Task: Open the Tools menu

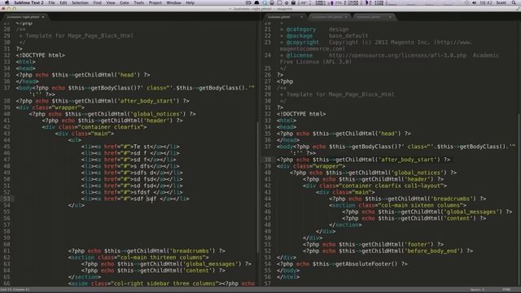Action: (x=139, y=2)
